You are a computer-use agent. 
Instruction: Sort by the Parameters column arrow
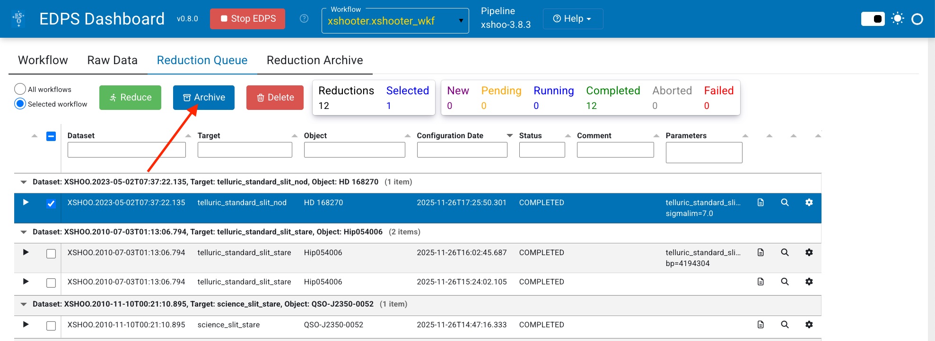coord(745,136)
